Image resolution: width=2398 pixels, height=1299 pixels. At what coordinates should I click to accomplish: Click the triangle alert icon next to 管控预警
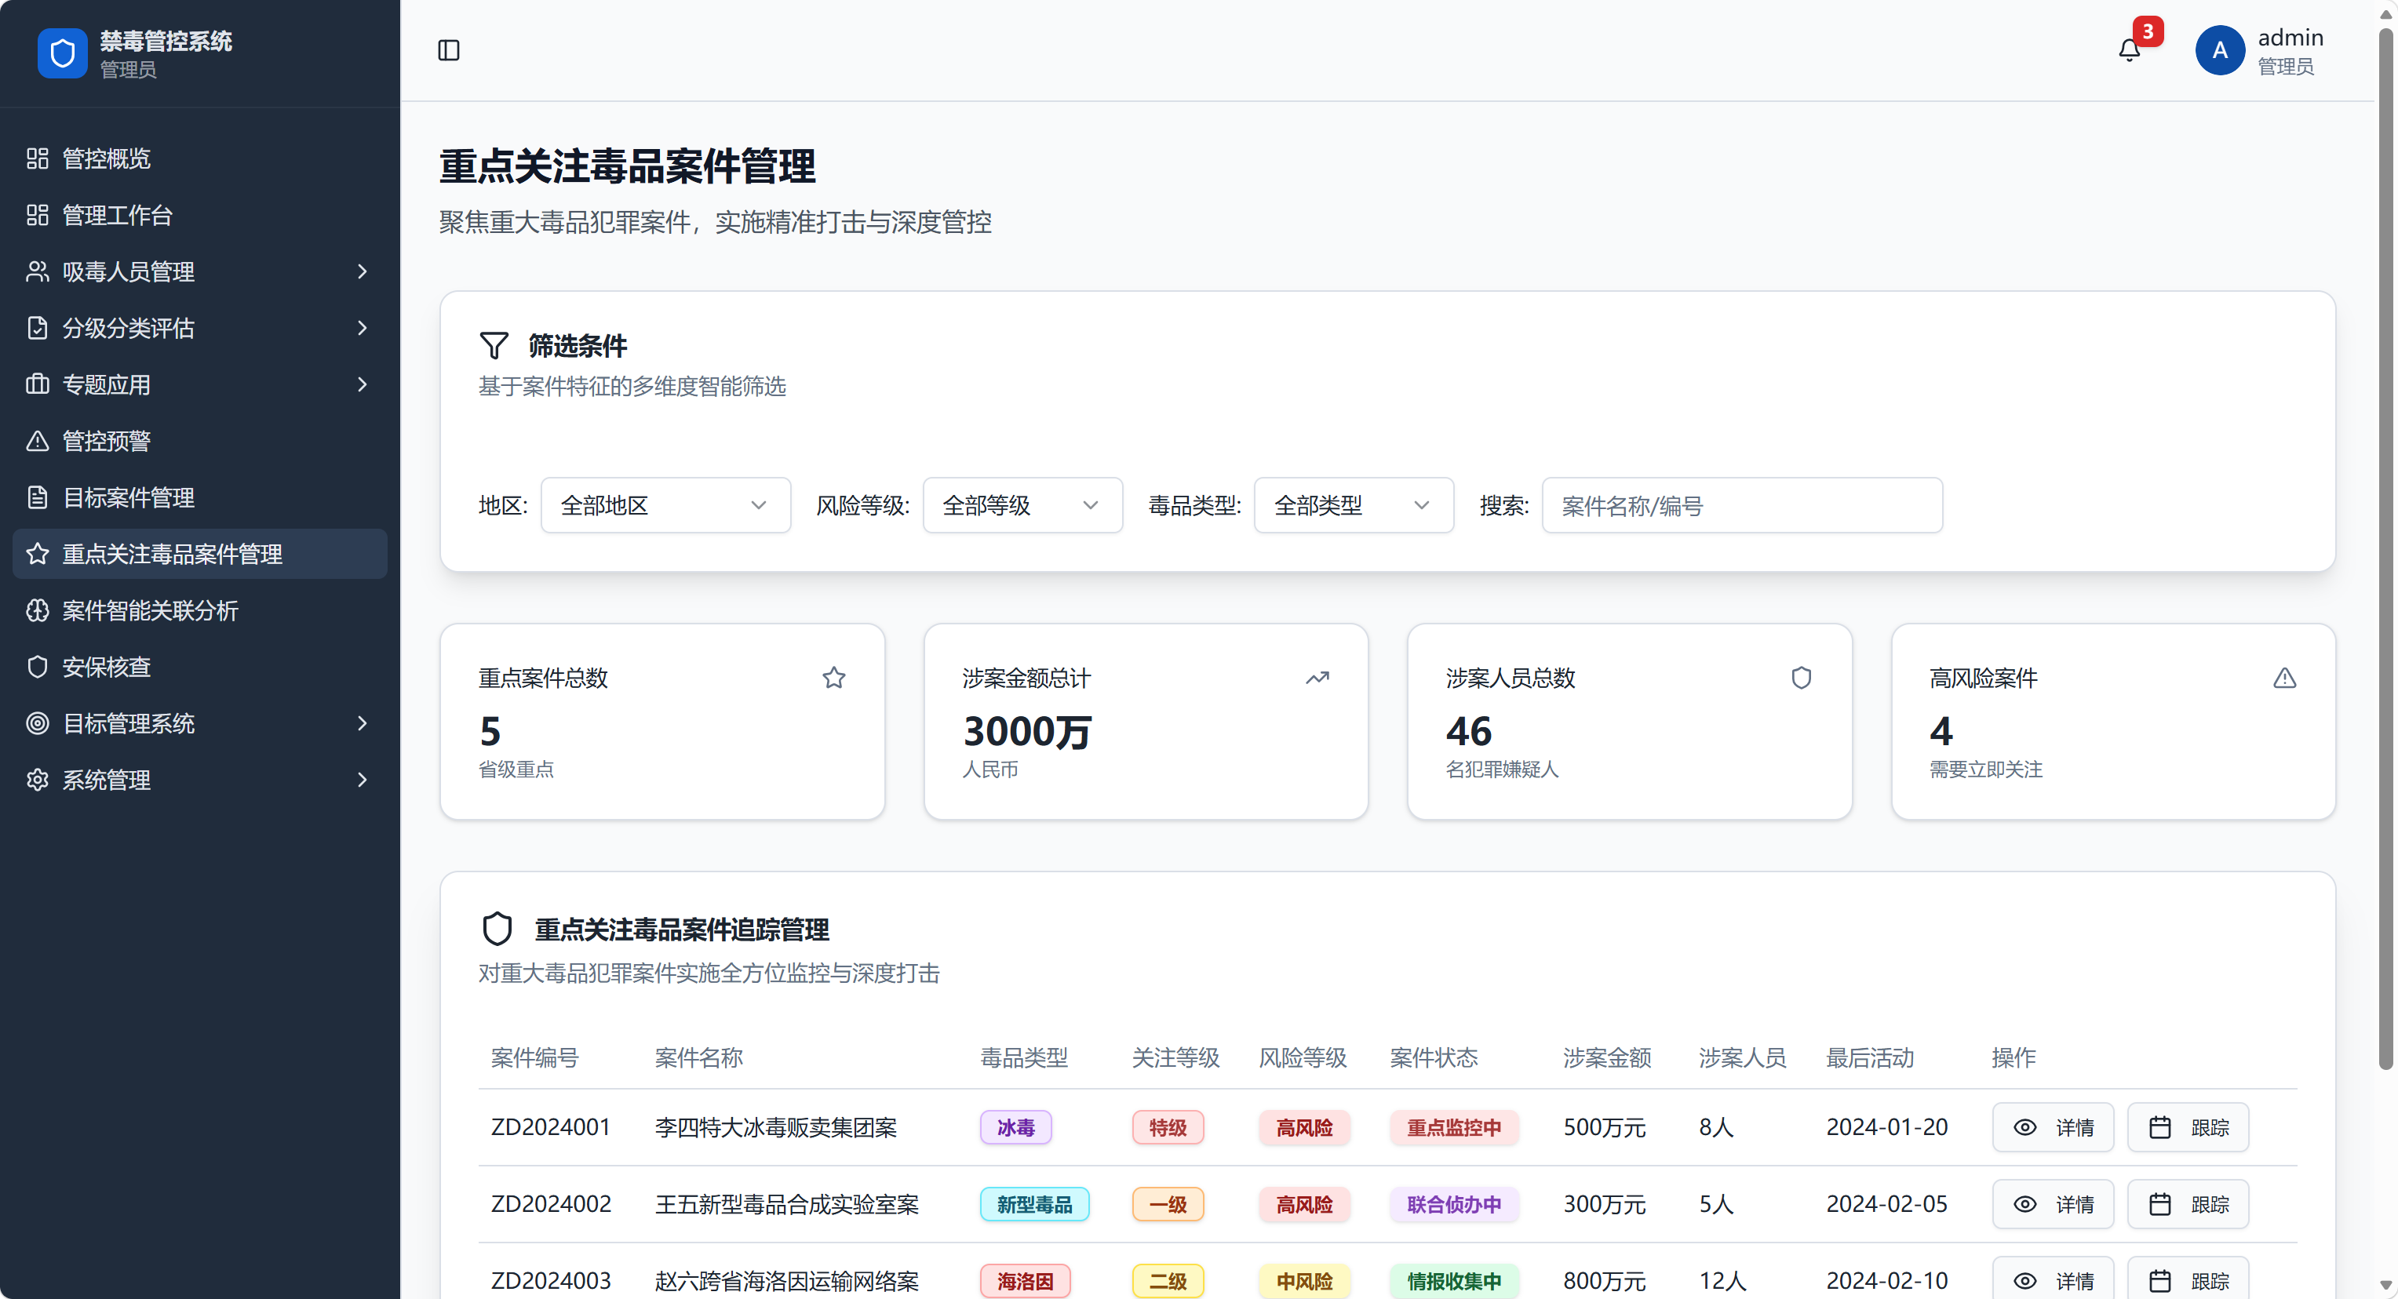point(37,441)
